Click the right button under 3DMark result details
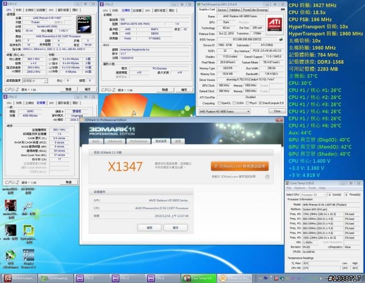This screenshot has height=283, width=365. (x=176, y=228)
